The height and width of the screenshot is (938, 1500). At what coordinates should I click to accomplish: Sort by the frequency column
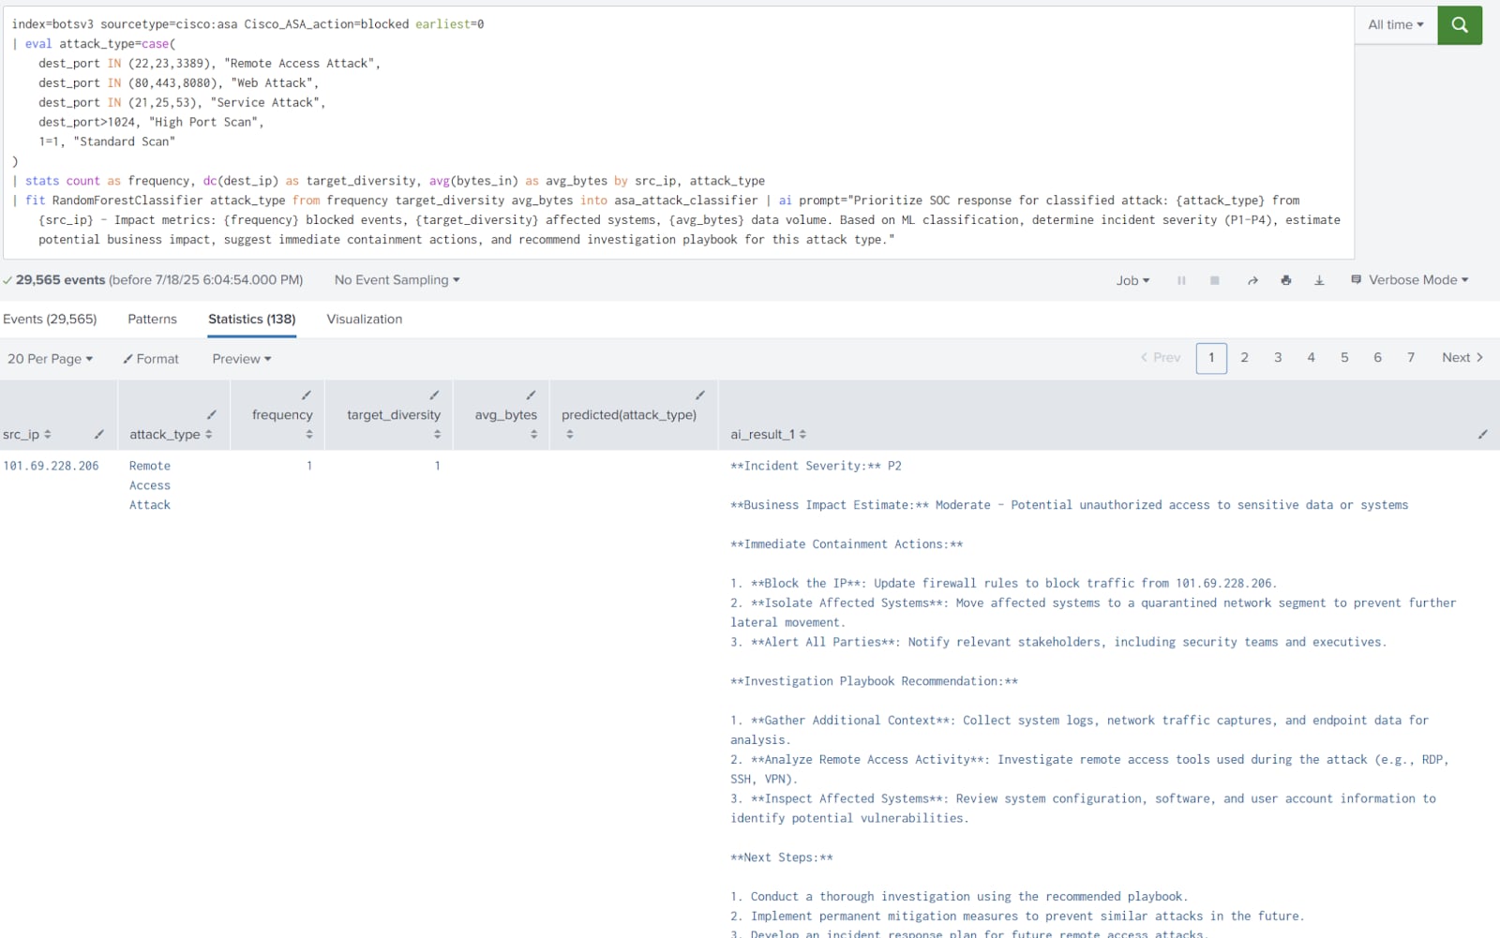pyautogui.click(x=308, y=434)
